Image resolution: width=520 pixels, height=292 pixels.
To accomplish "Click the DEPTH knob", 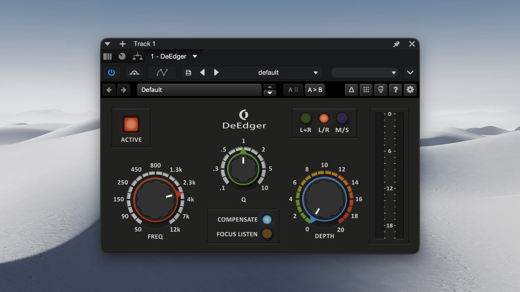I will point(324,199).
